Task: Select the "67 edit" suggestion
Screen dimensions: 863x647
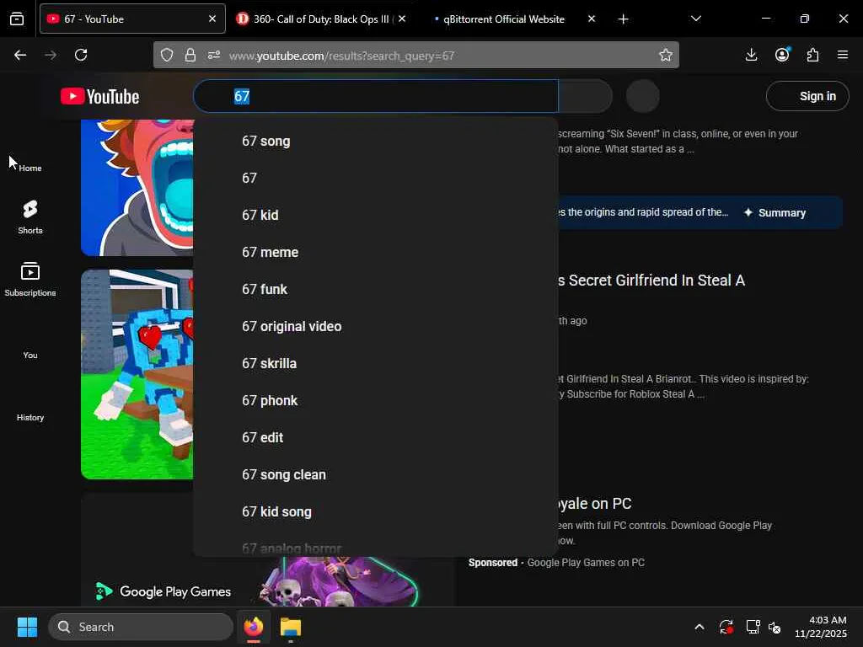Action: (376, 438)
